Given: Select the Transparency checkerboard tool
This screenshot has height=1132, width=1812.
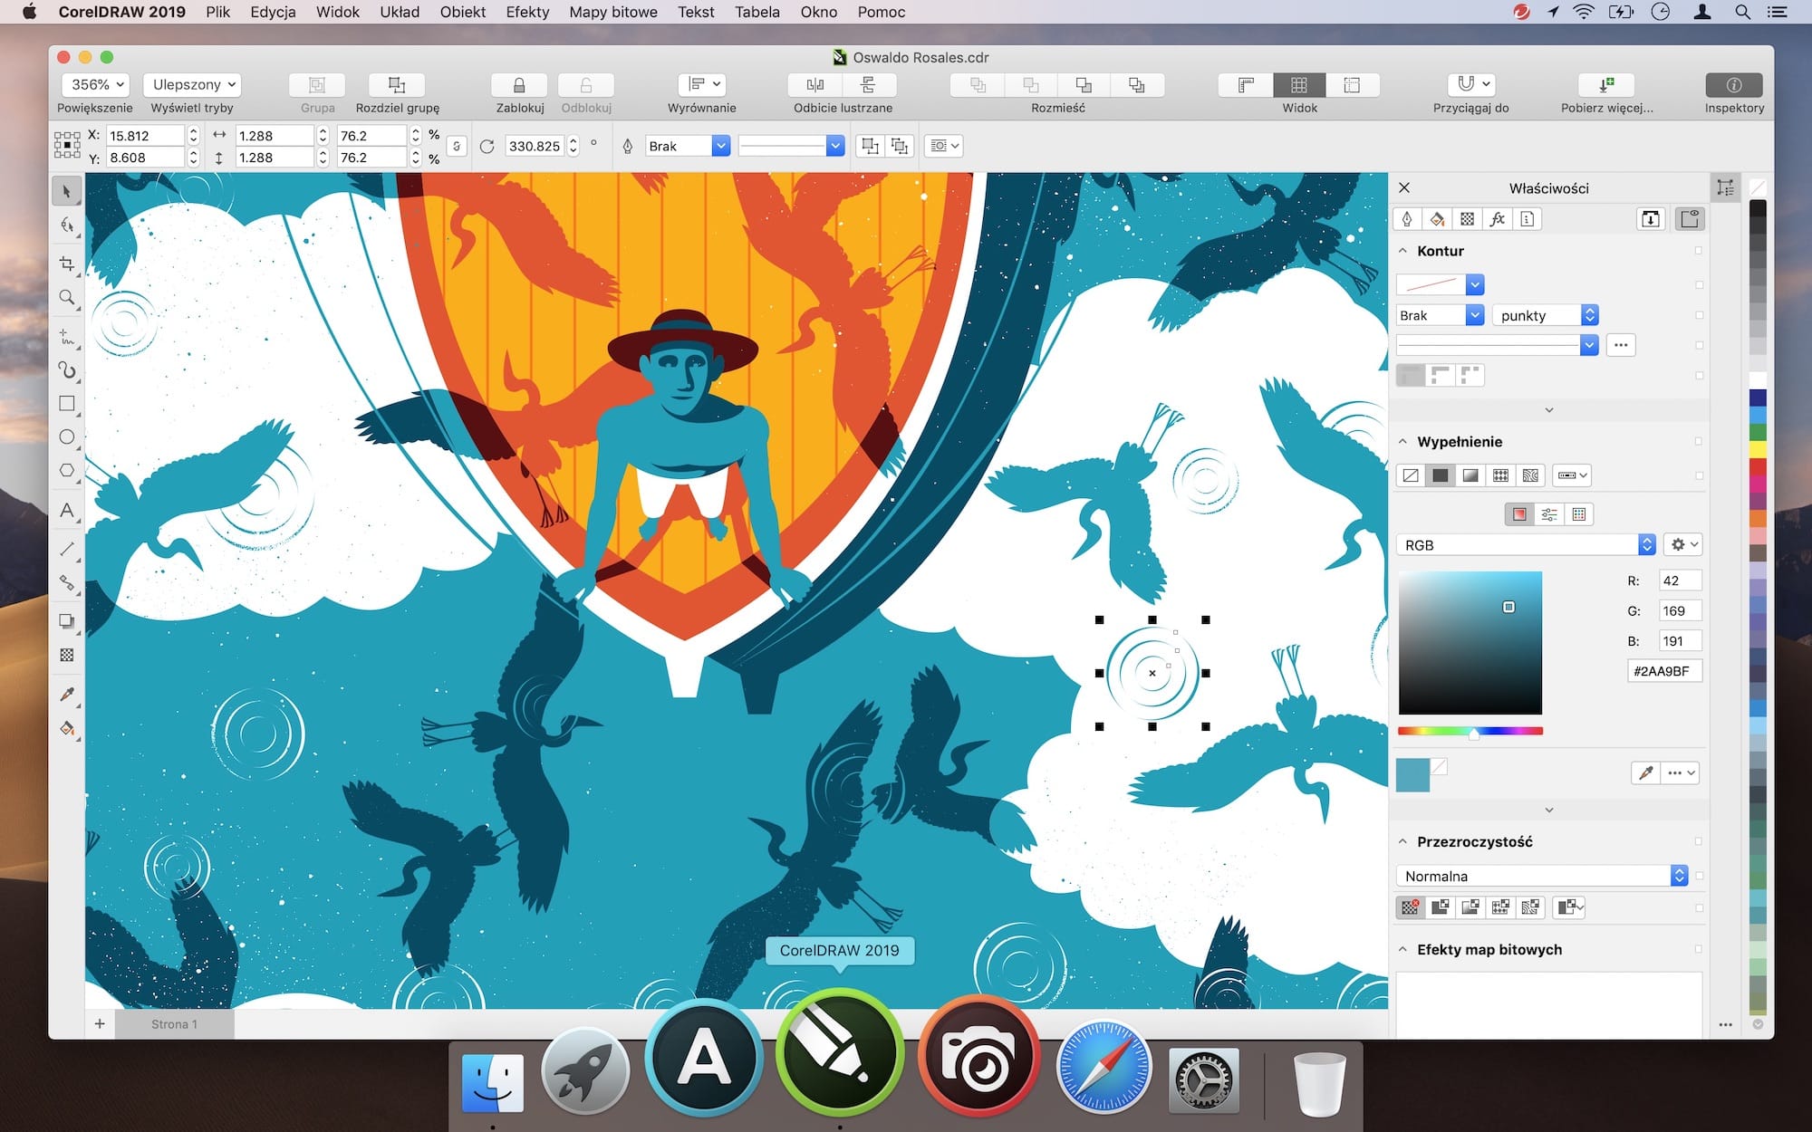Looking at the screenshot, I should point(66,655).
